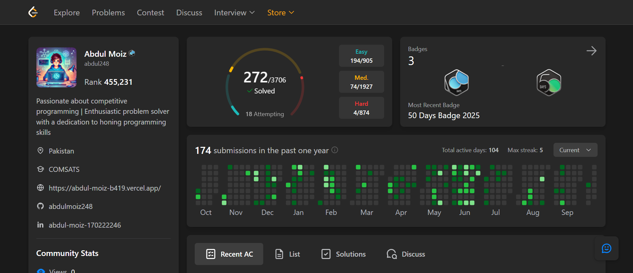
Task: Click the 50 Days Badge icon
Action: tap(548, 83)
